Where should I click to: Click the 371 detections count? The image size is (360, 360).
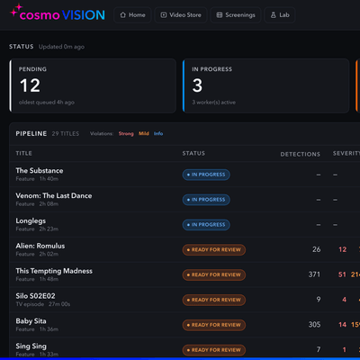click(x=314, y=274)
